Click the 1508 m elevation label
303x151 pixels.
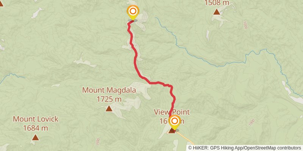tap(217, 3)
